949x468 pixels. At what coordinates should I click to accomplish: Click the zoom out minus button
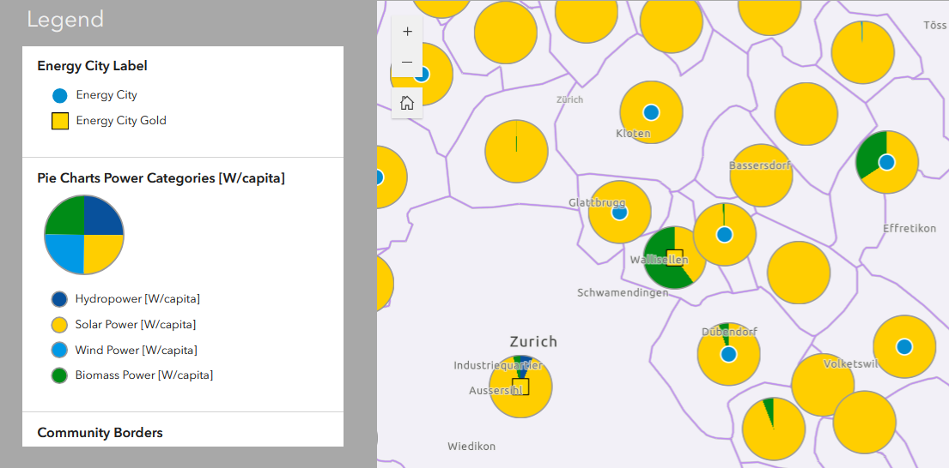(x=407, y=63)
